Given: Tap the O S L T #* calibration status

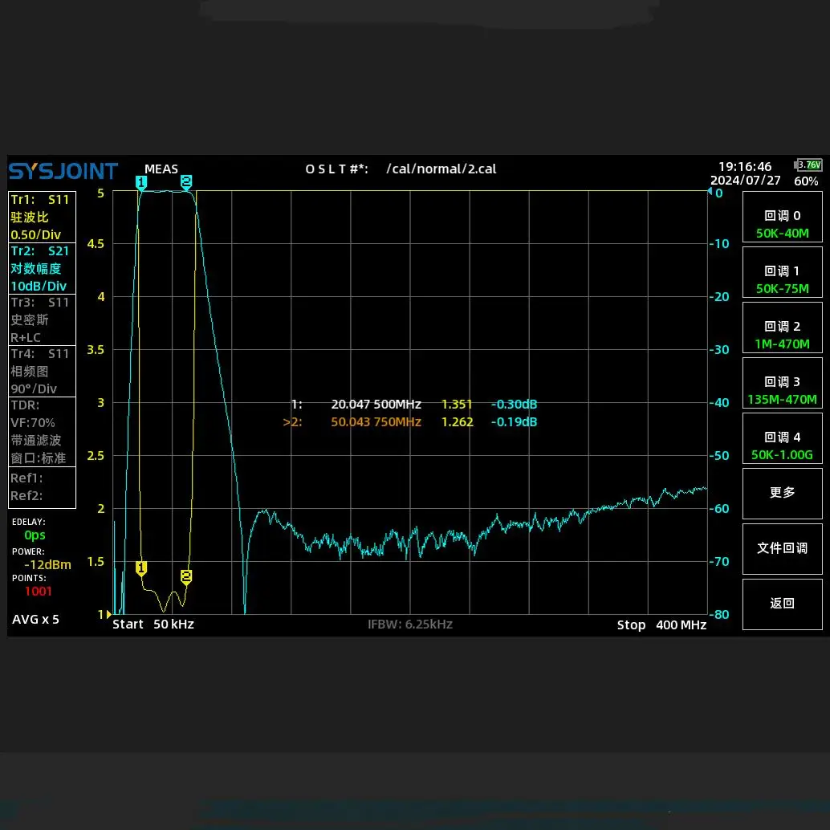Looking at the screenshot, I should (336, 169).
